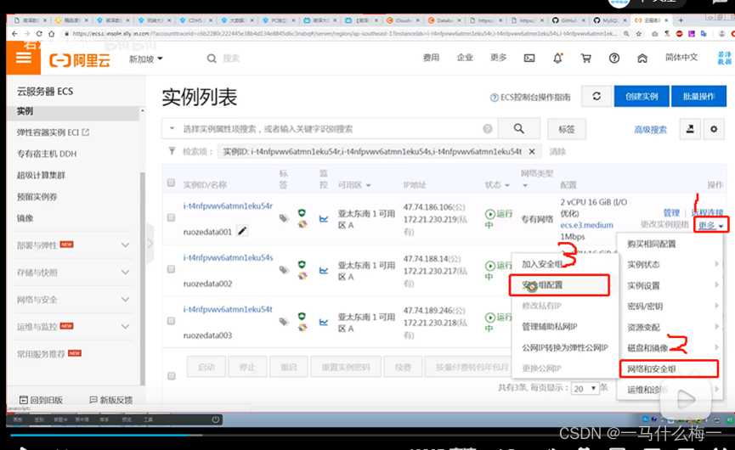Select 加入安全组 menu entry
The image size is (735, 450).
(544, 264)
